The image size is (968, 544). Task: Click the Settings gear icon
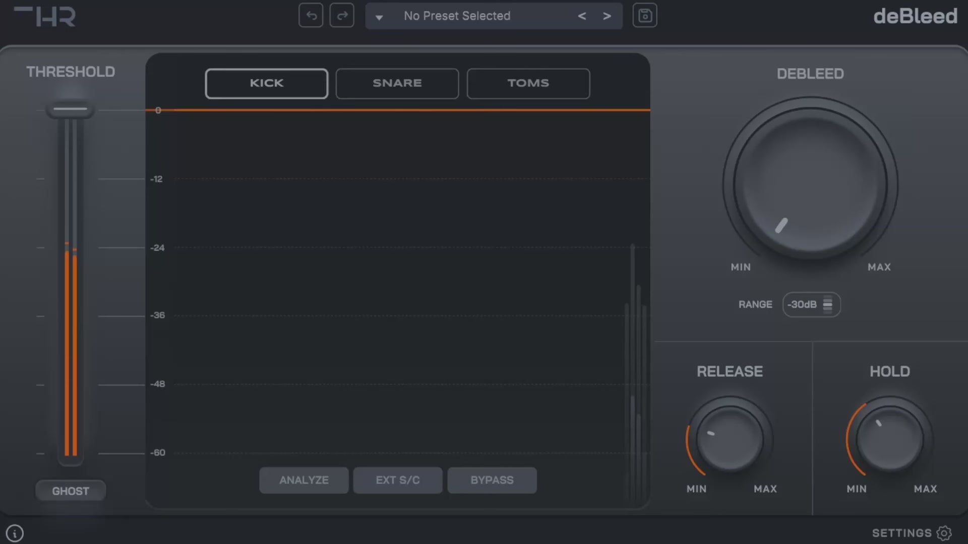coord(944,533)
